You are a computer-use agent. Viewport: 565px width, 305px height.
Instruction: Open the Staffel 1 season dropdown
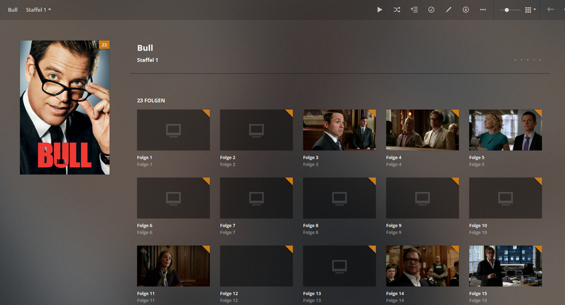[38, 10]
